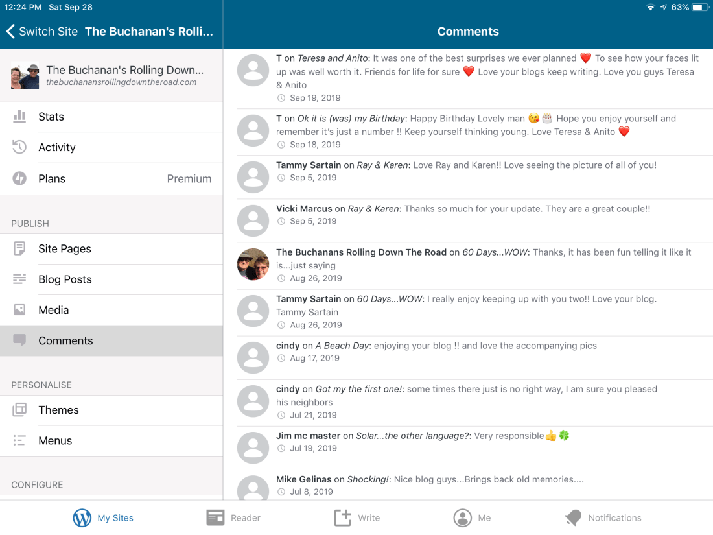Open the Stats bar chart icon
This screenshot has width=713, height=535.
pos(19,117)
